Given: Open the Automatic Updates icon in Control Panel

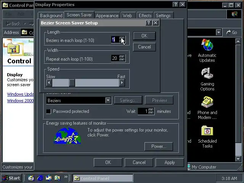Looking at the screenshot, I should click(207, 51).
